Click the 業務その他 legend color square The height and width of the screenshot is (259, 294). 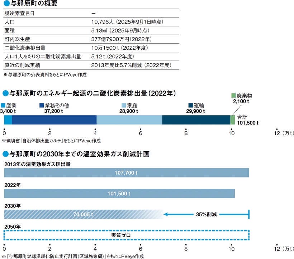42,106
